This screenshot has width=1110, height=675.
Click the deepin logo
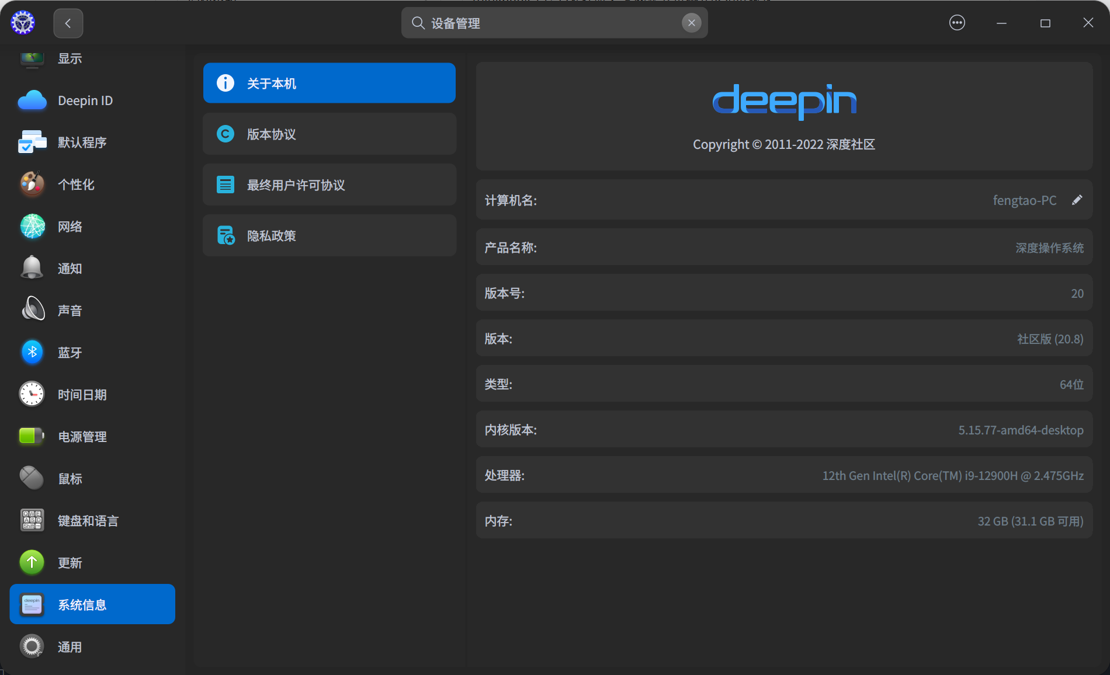(785, 102)
